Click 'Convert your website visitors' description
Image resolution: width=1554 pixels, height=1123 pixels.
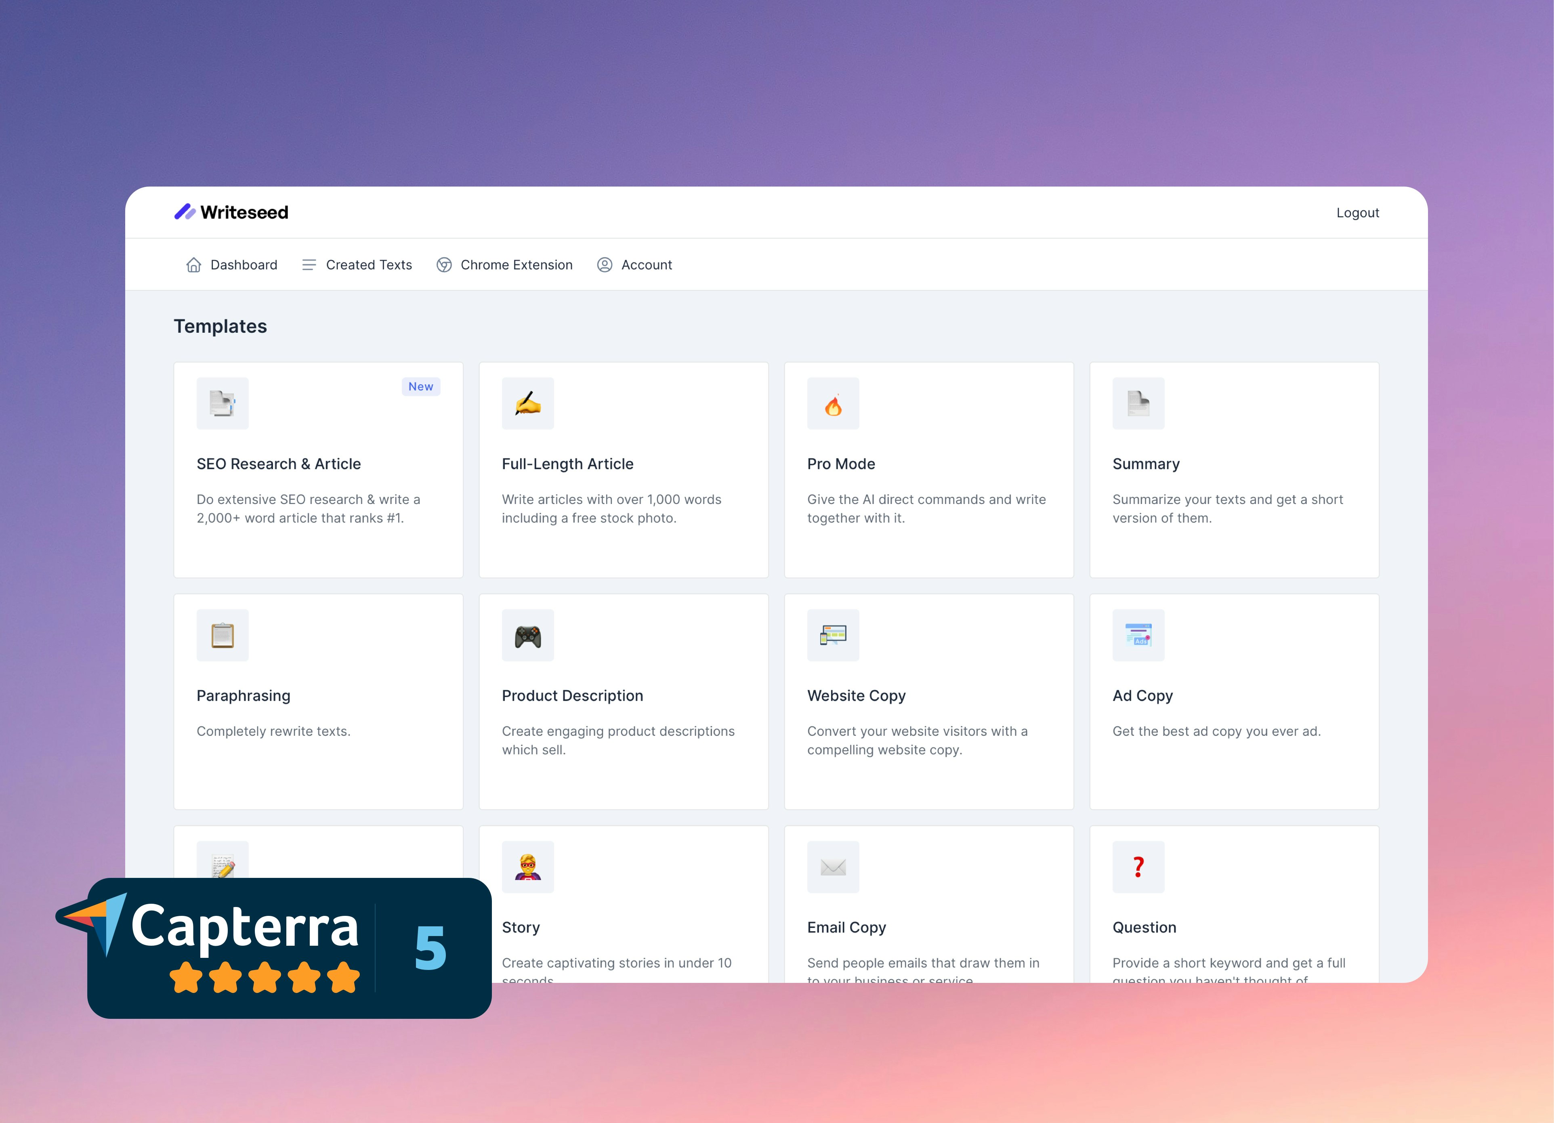(x=918, y=740)
